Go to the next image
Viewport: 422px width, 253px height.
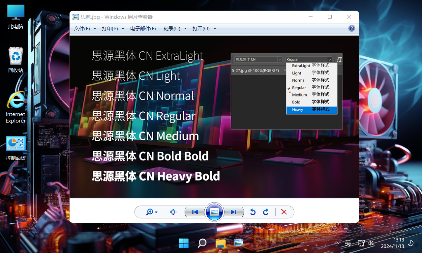(x=234, y=212)
